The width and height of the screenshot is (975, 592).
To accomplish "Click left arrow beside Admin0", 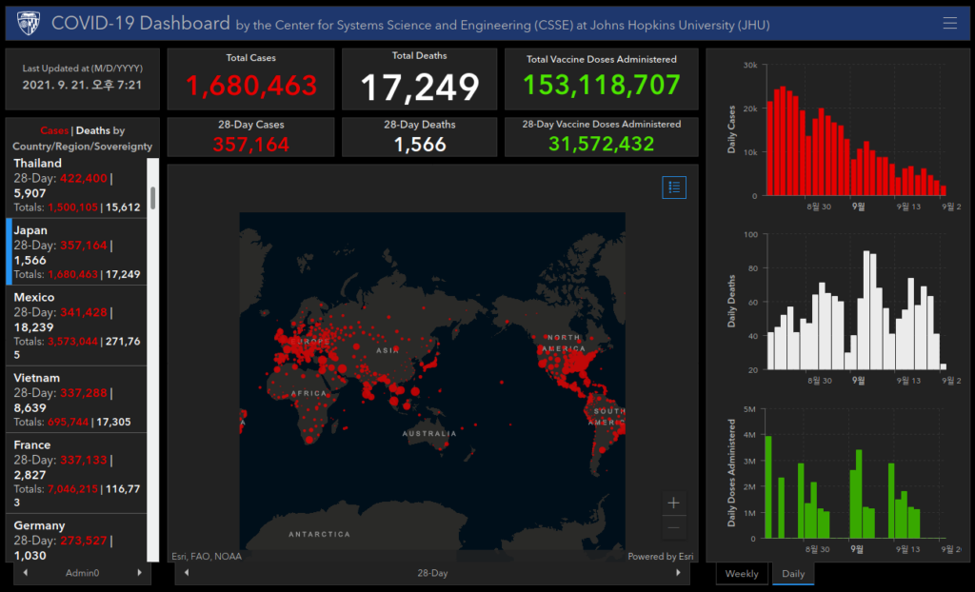I will point(25,573).
